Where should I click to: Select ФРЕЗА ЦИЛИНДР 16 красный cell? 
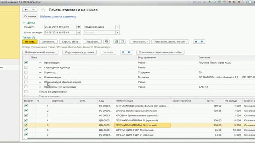click(142, 130)
